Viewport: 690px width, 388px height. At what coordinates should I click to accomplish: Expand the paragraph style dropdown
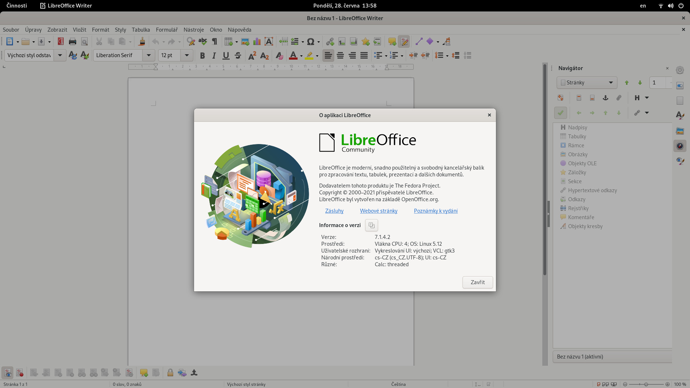(x=60, y=55)
